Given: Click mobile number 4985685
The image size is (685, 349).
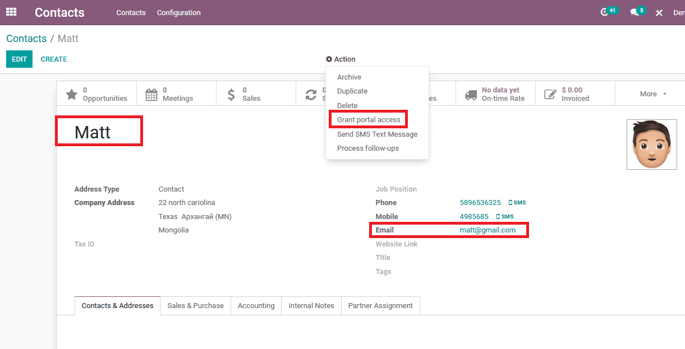Looking at the screenshot, I should click(474, 216).
